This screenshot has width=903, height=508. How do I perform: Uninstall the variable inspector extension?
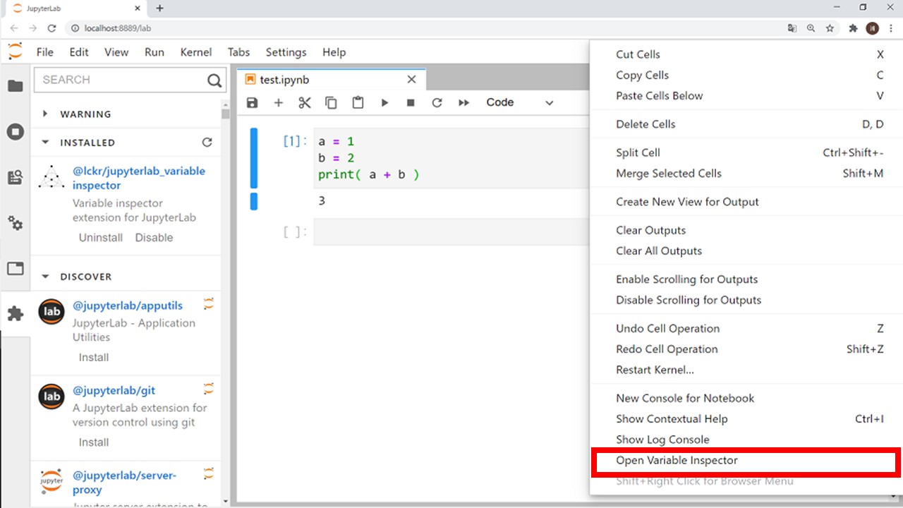tap(101, 238)
